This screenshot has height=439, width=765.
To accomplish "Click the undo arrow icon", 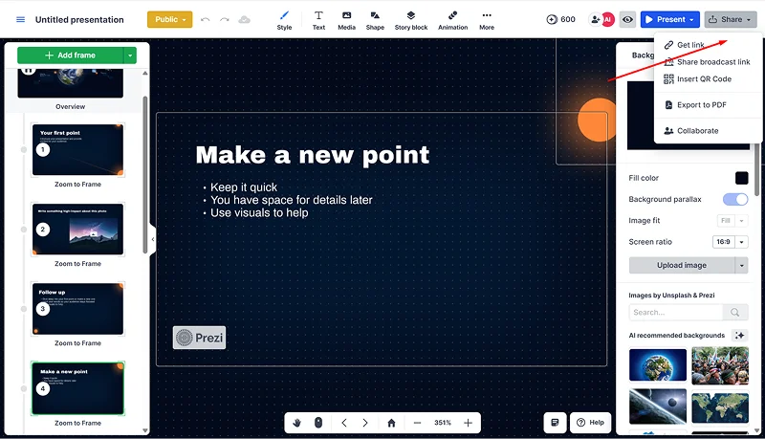I will pyautogui.click(x=205, y=19).
